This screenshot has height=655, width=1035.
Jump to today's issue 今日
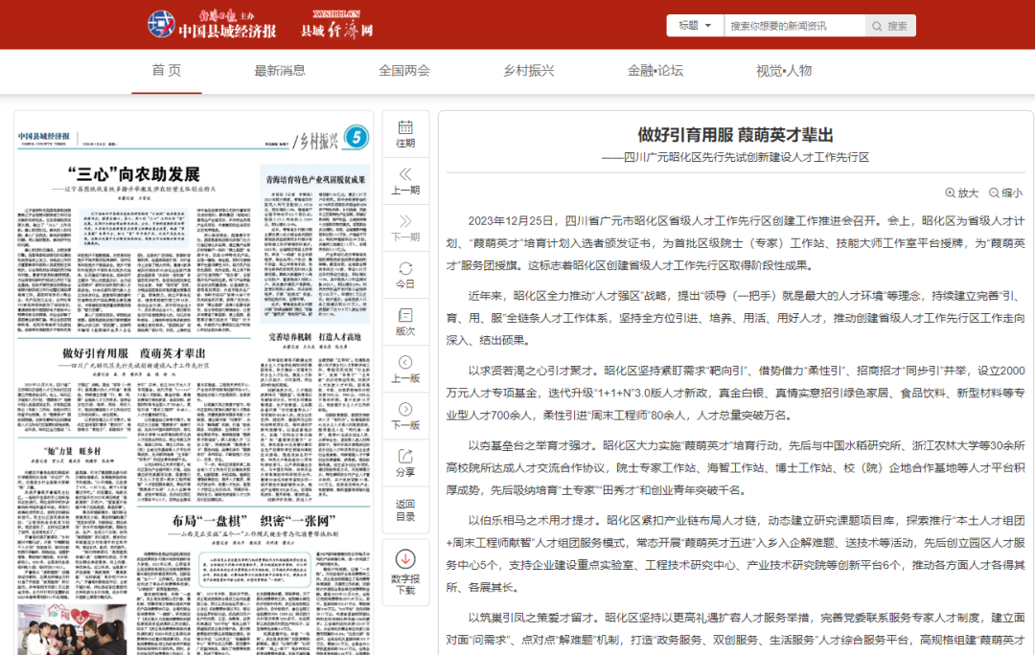coord(405,275)
